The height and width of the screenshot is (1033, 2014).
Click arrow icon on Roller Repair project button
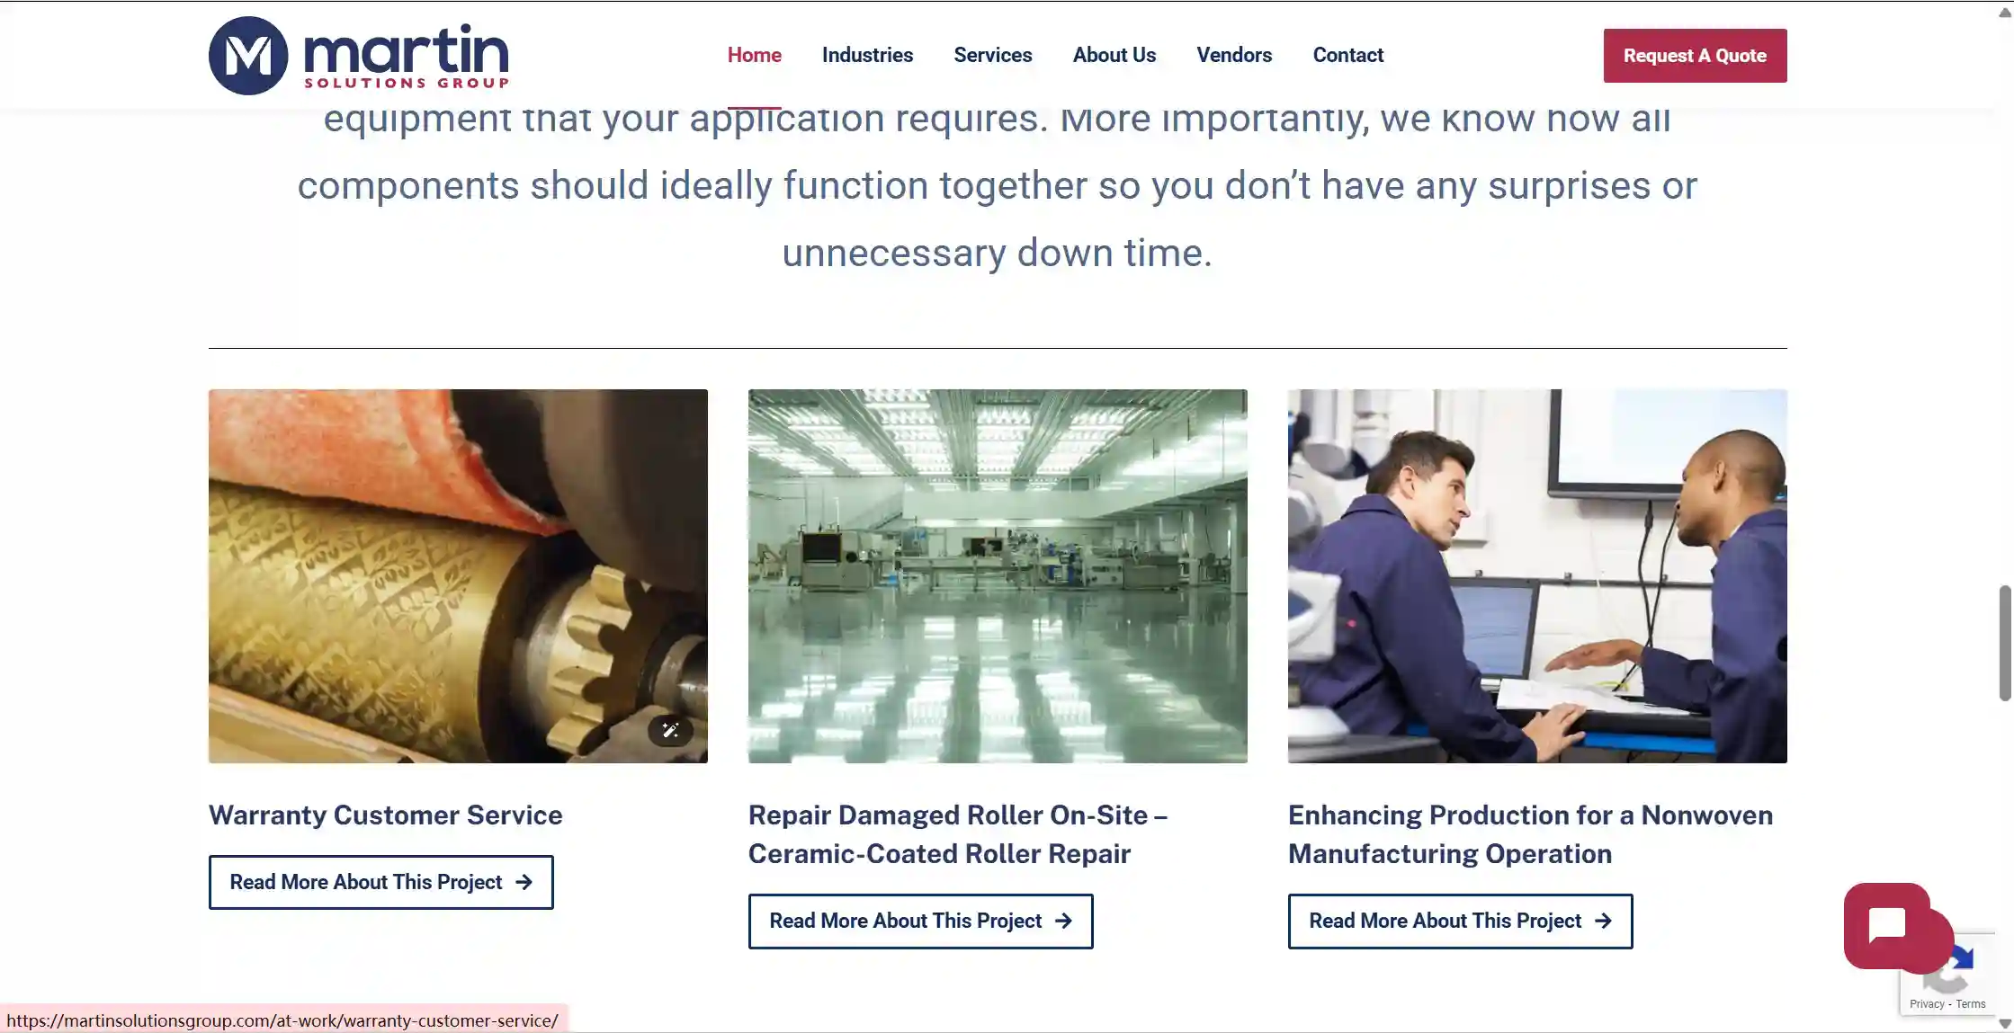[1063, 921]
